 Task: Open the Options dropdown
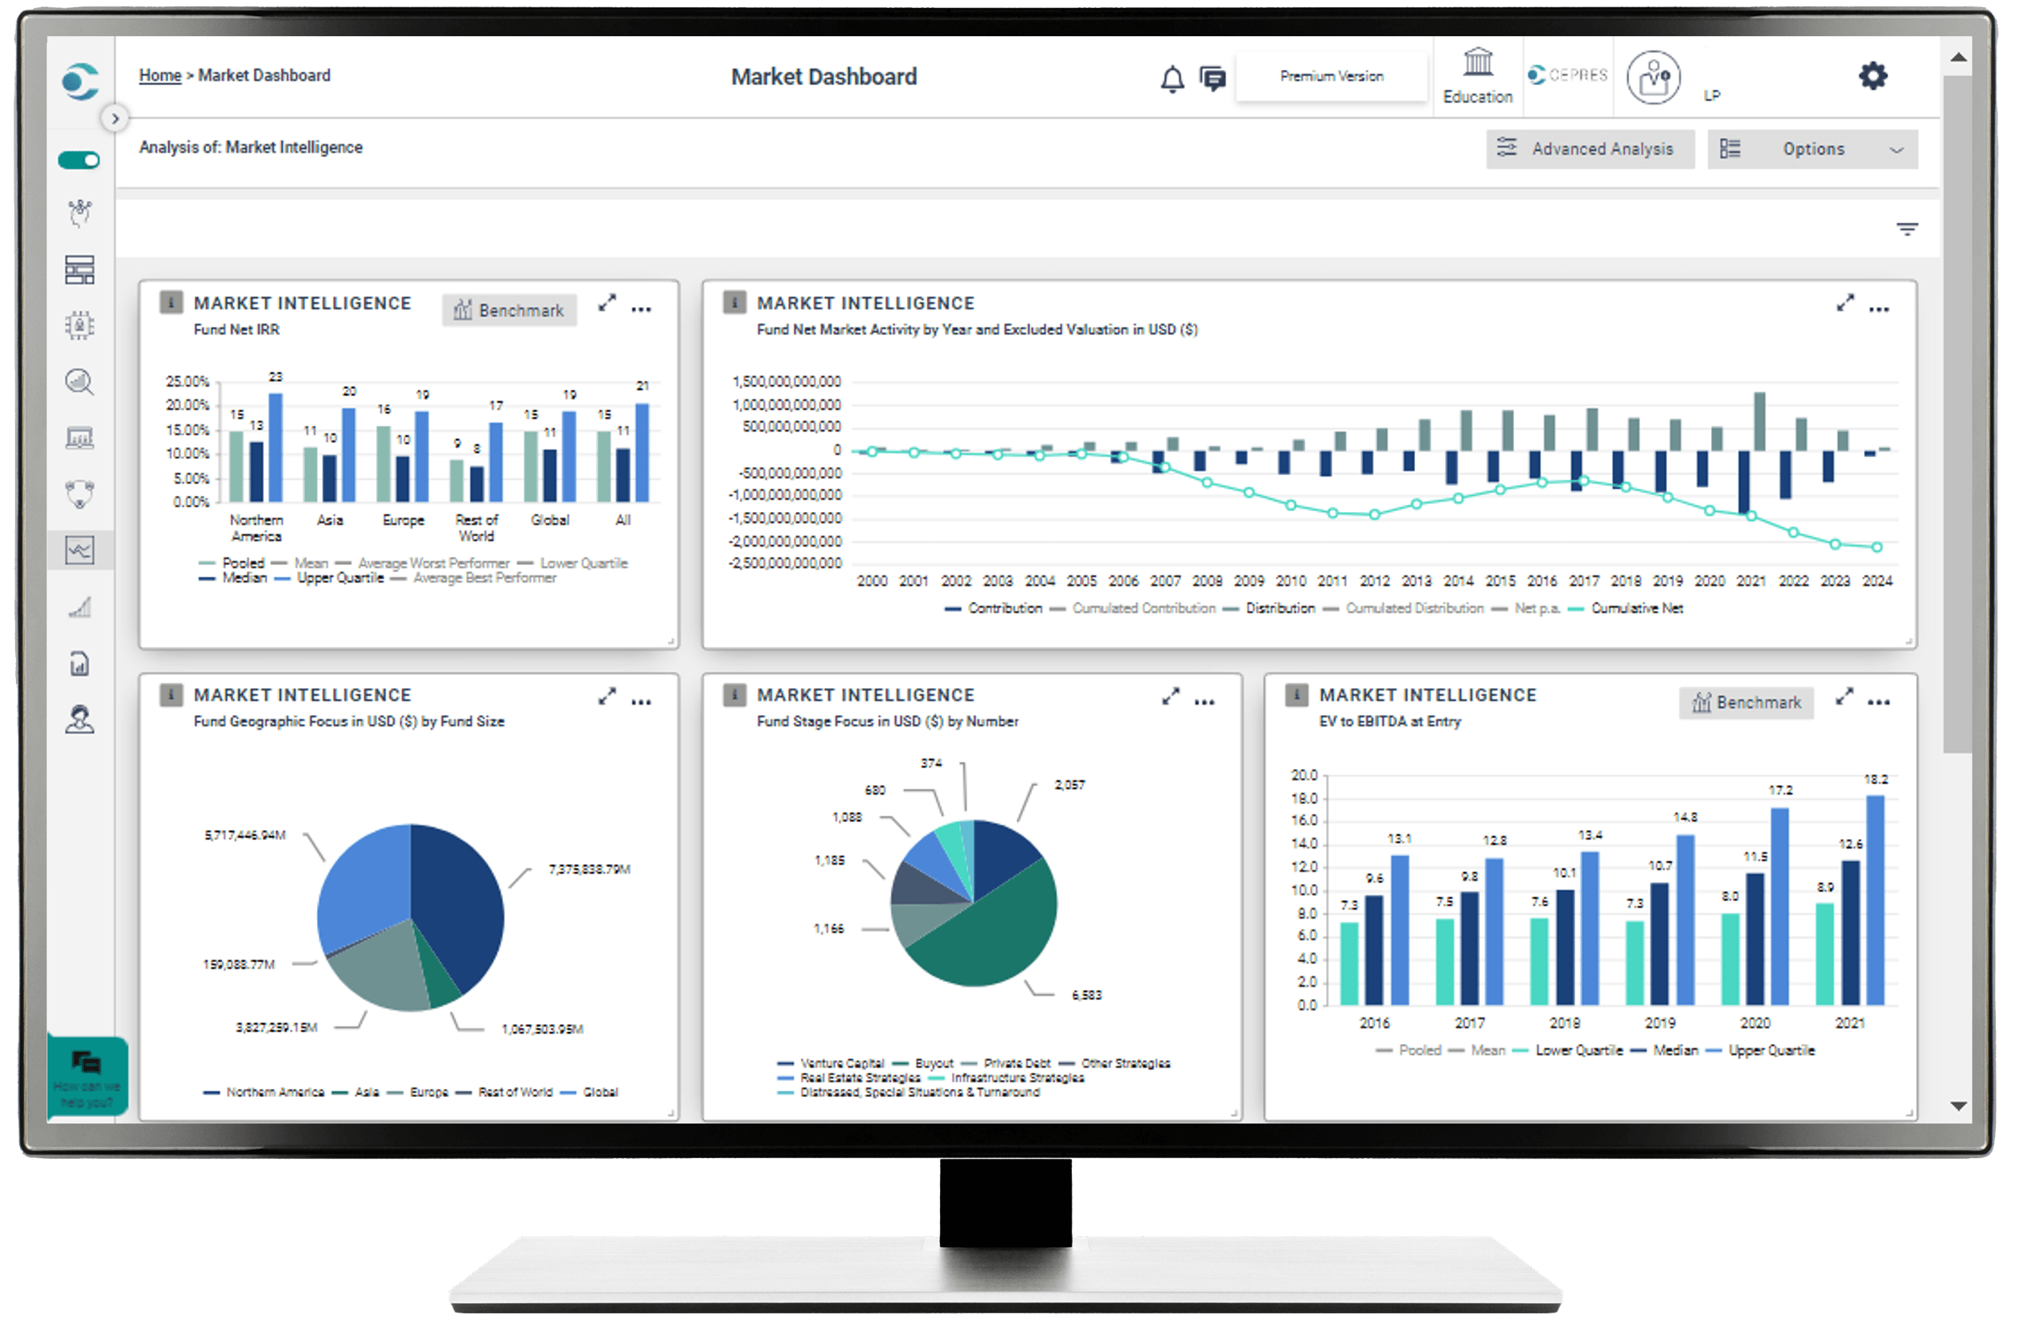point(1812,149)
